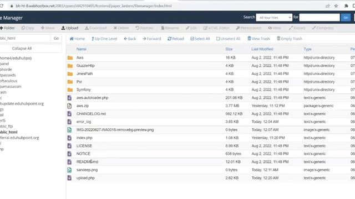Click the Symfony folder icon
The image size is (355, 199).
[x=70, y=90]
